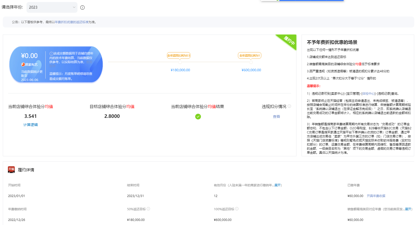This screenshot has height=225, width=417.
Task: Click the update date 2023-06-06 in card
Action: (x=30, y=80)
